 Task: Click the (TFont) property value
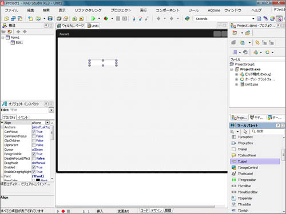[x=38, y=176]
